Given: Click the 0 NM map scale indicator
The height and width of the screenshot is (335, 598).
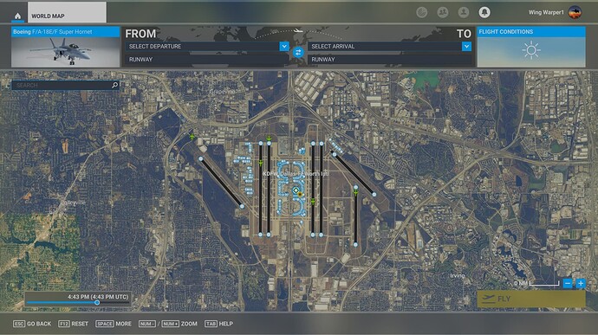Looking at the screenshot, I should coord(536,283).
